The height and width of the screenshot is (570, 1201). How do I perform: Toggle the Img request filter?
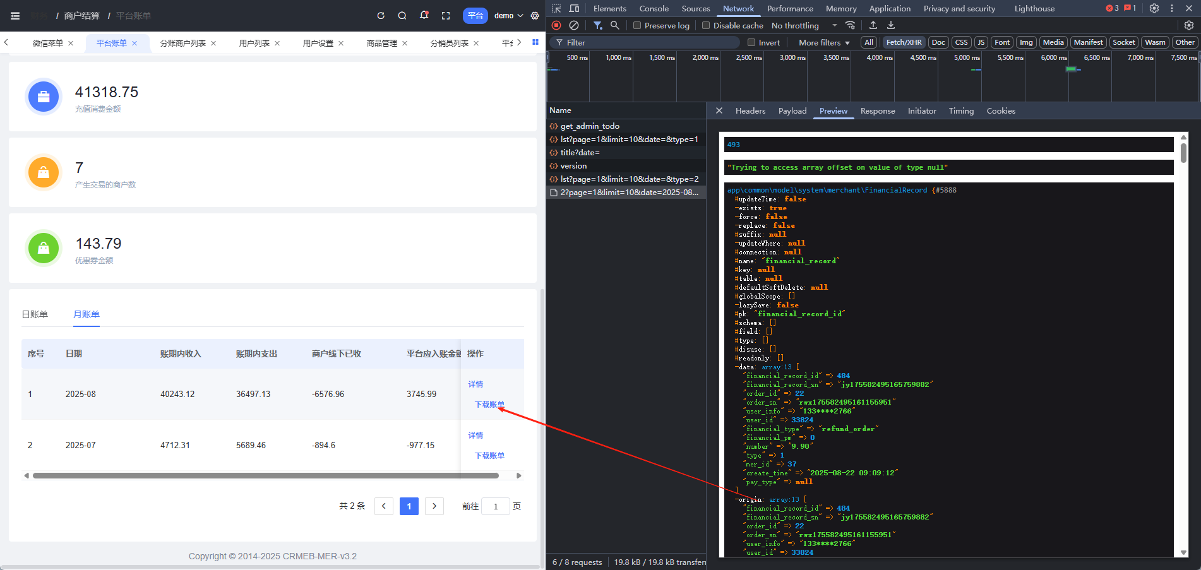(x=1026, y=42)
